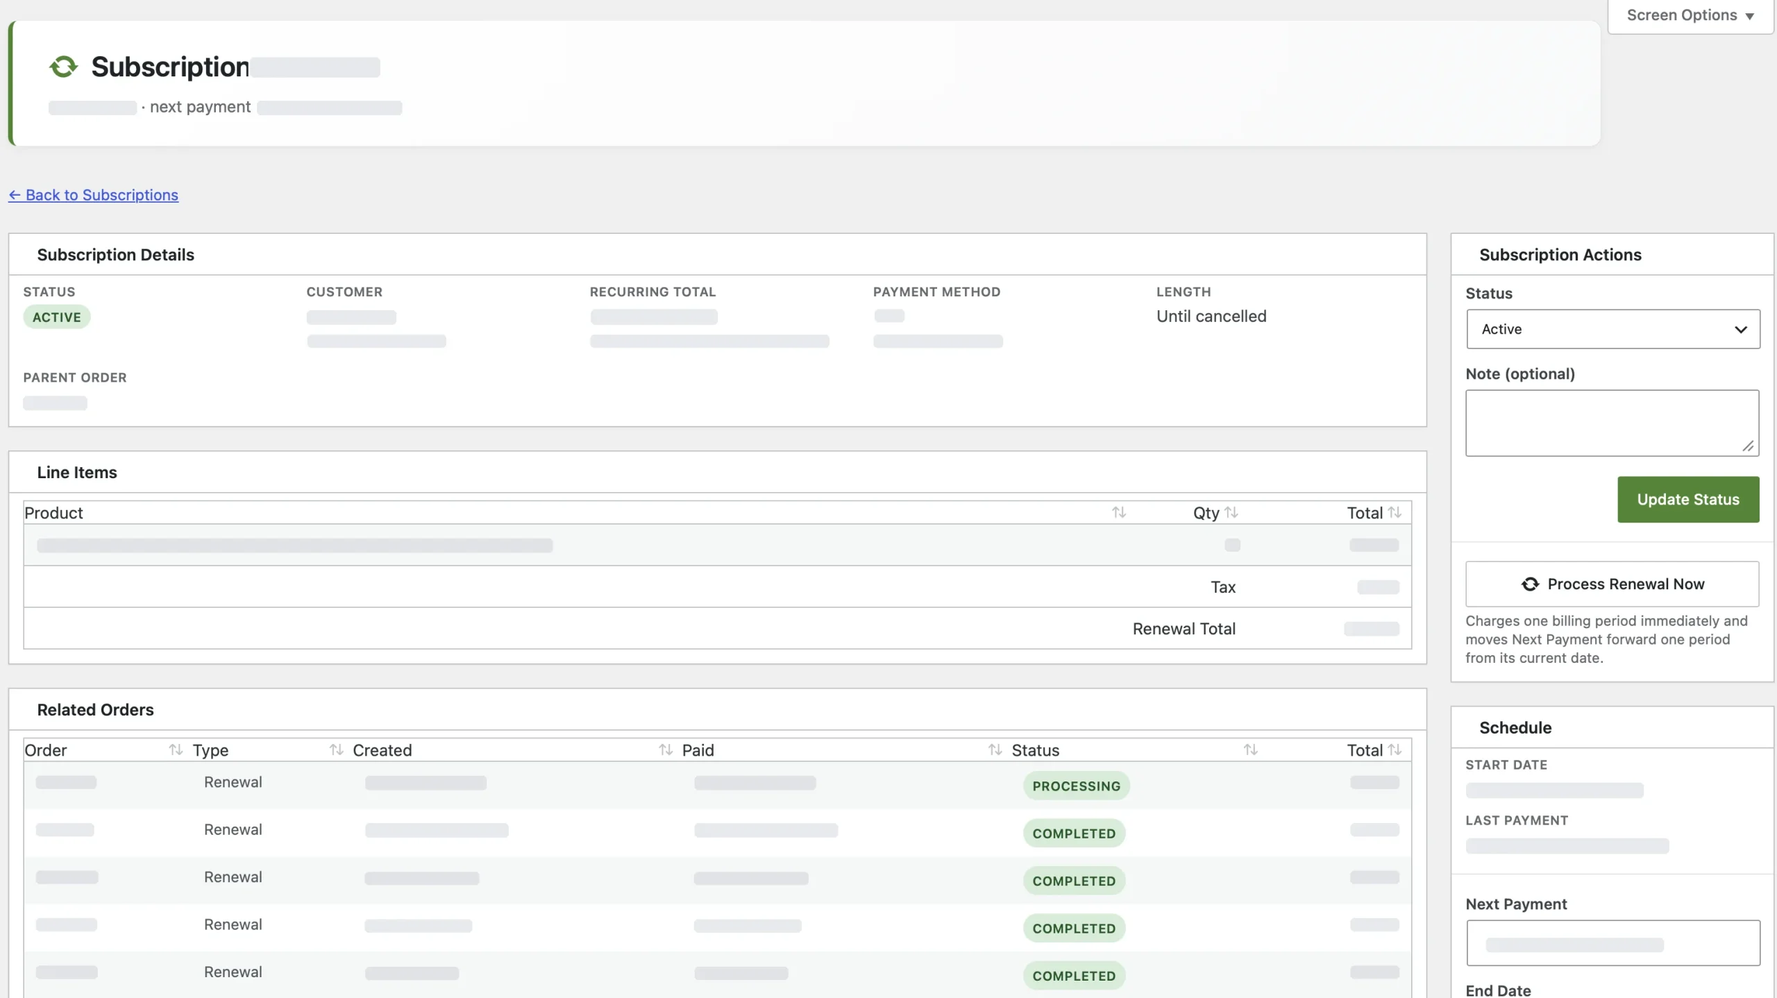The height and width of the screenshot is (998, 1777).
Task: Click the Next Payment date field
Action: (1612, 942)
